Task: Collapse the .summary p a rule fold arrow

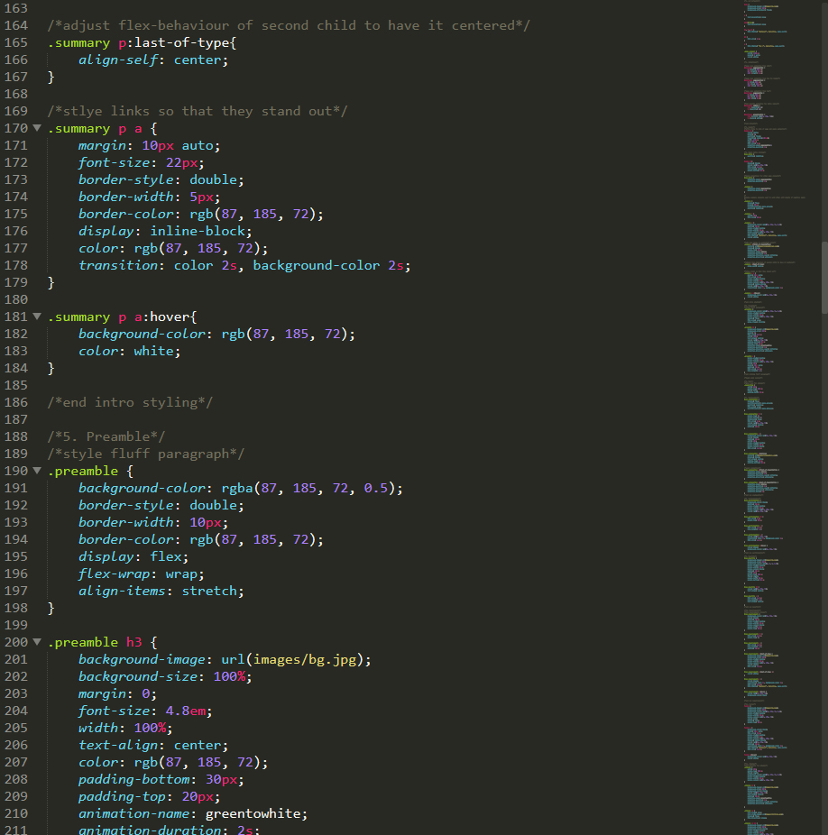Action: pyautogui.click(x=37, y=129)
